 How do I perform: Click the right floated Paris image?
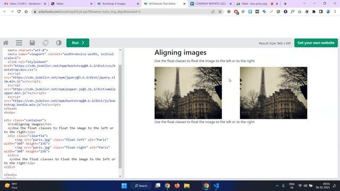coord(274,93)
